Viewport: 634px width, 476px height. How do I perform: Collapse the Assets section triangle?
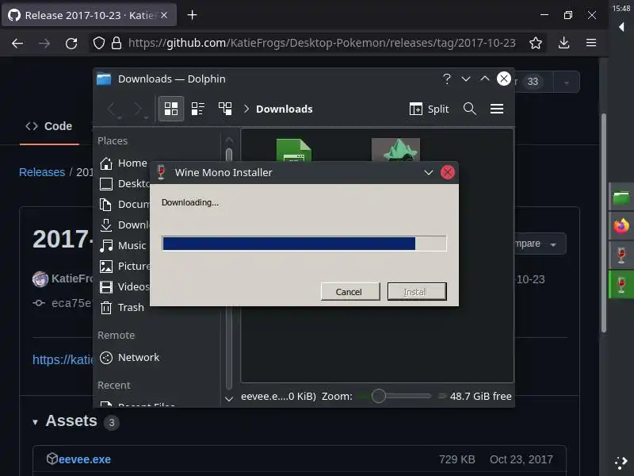coord(35,422)
